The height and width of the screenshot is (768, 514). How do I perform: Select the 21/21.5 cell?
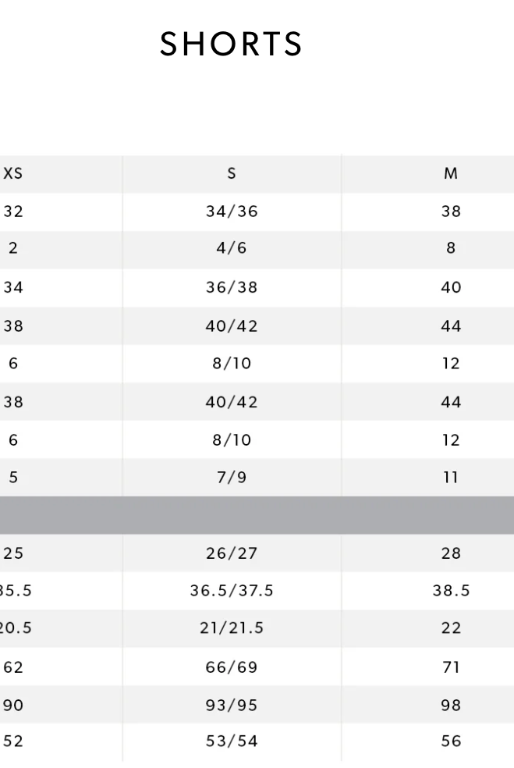(232, 628)
